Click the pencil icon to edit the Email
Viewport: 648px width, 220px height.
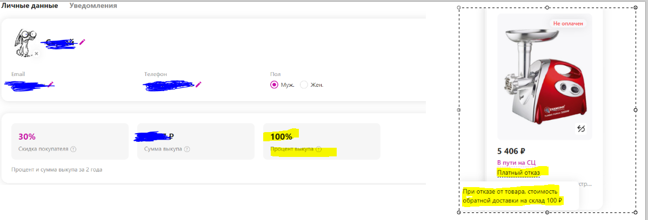(50, 84)
